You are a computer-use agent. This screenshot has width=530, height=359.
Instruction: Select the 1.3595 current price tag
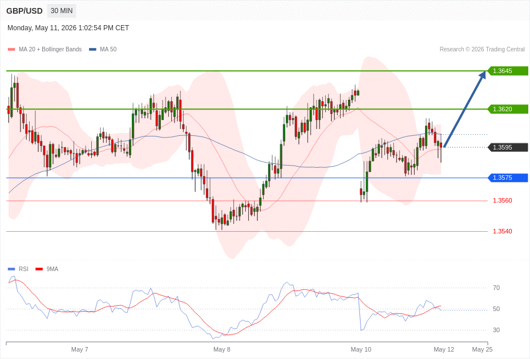point(508,147)
